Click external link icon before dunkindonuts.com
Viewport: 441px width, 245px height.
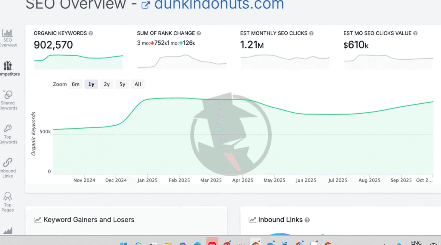(145, 5)
